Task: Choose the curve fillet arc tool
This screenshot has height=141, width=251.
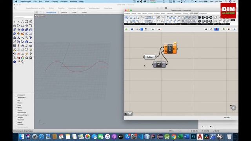Action: click(31, 25)
